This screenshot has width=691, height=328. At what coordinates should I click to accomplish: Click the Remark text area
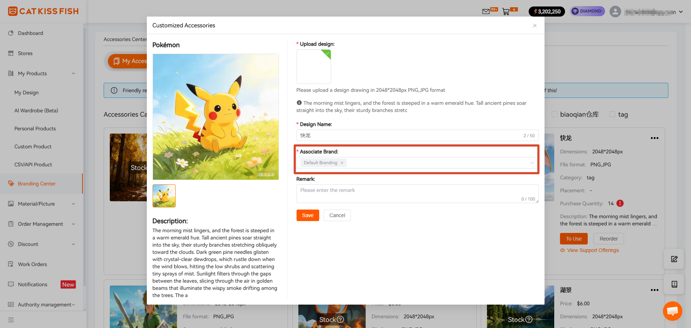click(417, 194)
